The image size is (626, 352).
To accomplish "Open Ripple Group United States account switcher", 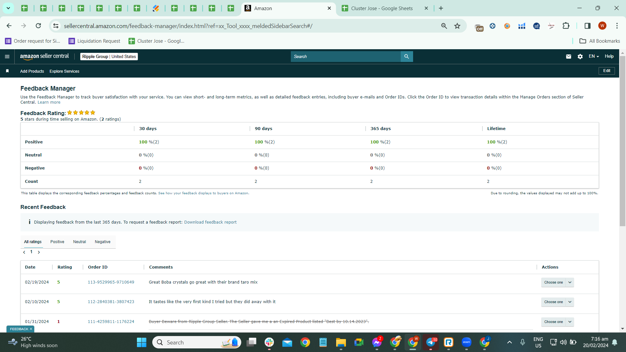I will [109, 56].
